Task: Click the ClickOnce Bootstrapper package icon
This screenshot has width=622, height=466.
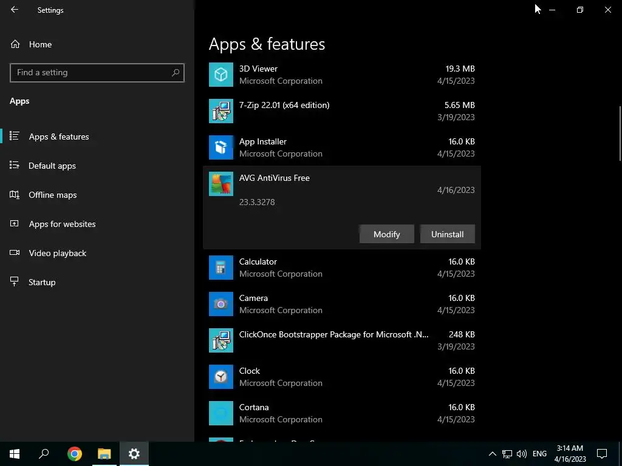Action: pos(221,340)
